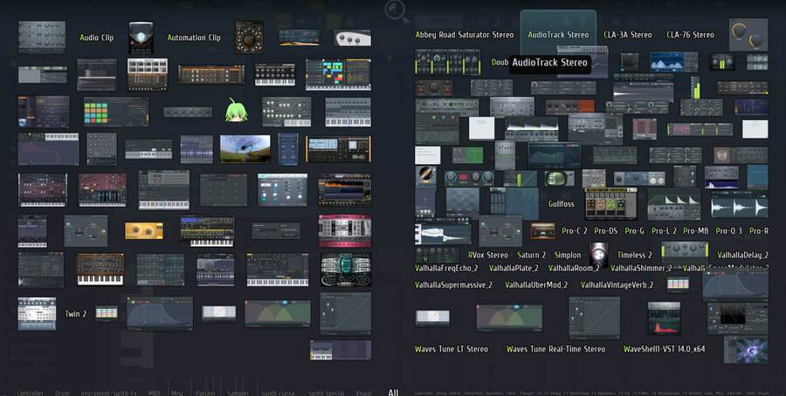The height and width of the screenshot is (396, 786).
Task: Select the Automation Clip entry
Action: coord(193,38)
